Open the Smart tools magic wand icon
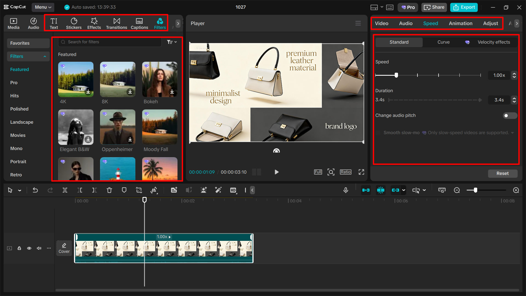 click(x=218, y=190)
